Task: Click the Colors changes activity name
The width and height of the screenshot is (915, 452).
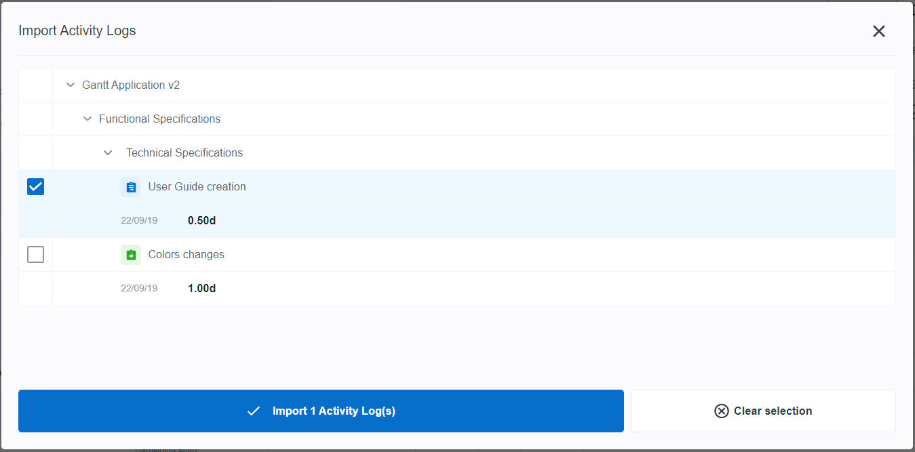Action: click(x=186, y=255)
